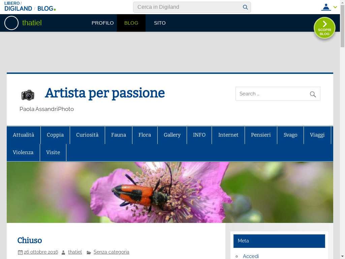Open the PROFILO tab

click(102, 23)
